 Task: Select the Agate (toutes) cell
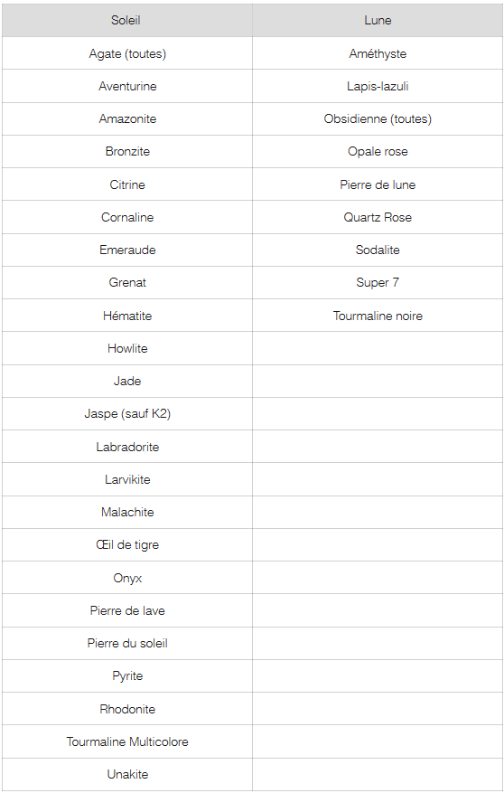[126, 53]
